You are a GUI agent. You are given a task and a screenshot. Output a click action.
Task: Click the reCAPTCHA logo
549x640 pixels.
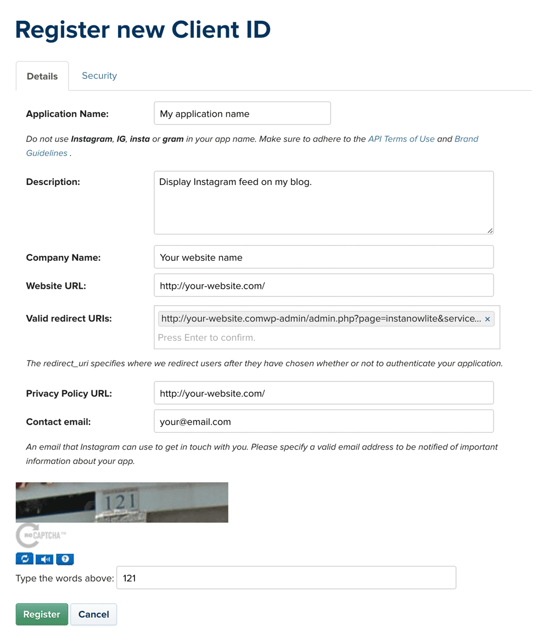point(41,535)
